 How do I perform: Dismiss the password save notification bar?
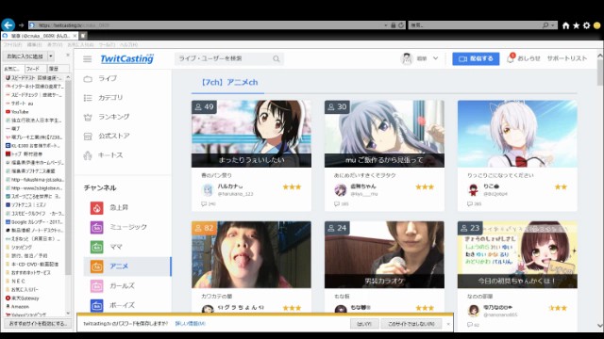coord(448,324)
